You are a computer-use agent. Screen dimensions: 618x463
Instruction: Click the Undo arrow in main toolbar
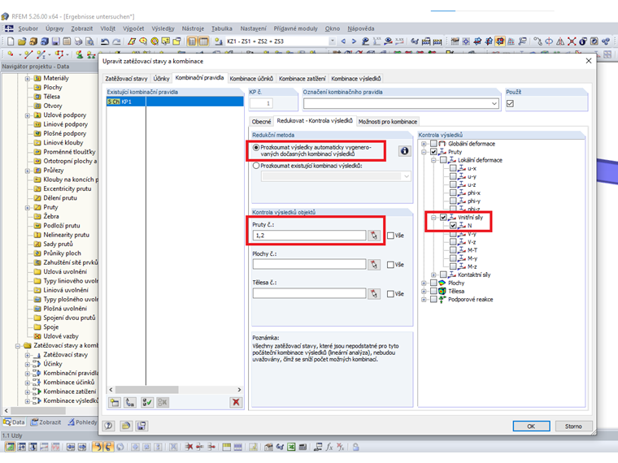(x=105, y=41)
